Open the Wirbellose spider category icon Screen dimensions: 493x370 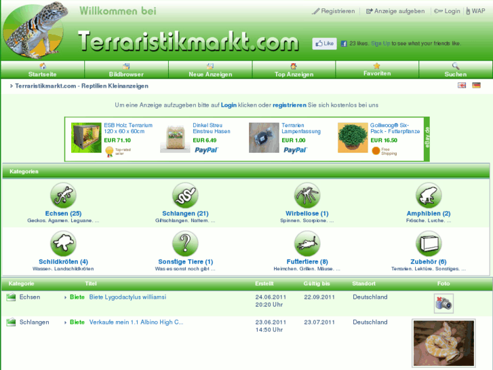(307, 196)
